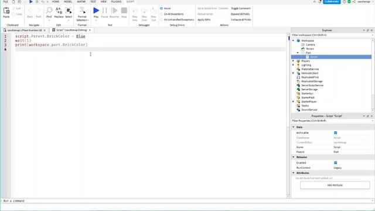The image size is (375, 211).
Task: Select the Part item in Explorer
Action: pyautogui.click(x=308, y=53)
